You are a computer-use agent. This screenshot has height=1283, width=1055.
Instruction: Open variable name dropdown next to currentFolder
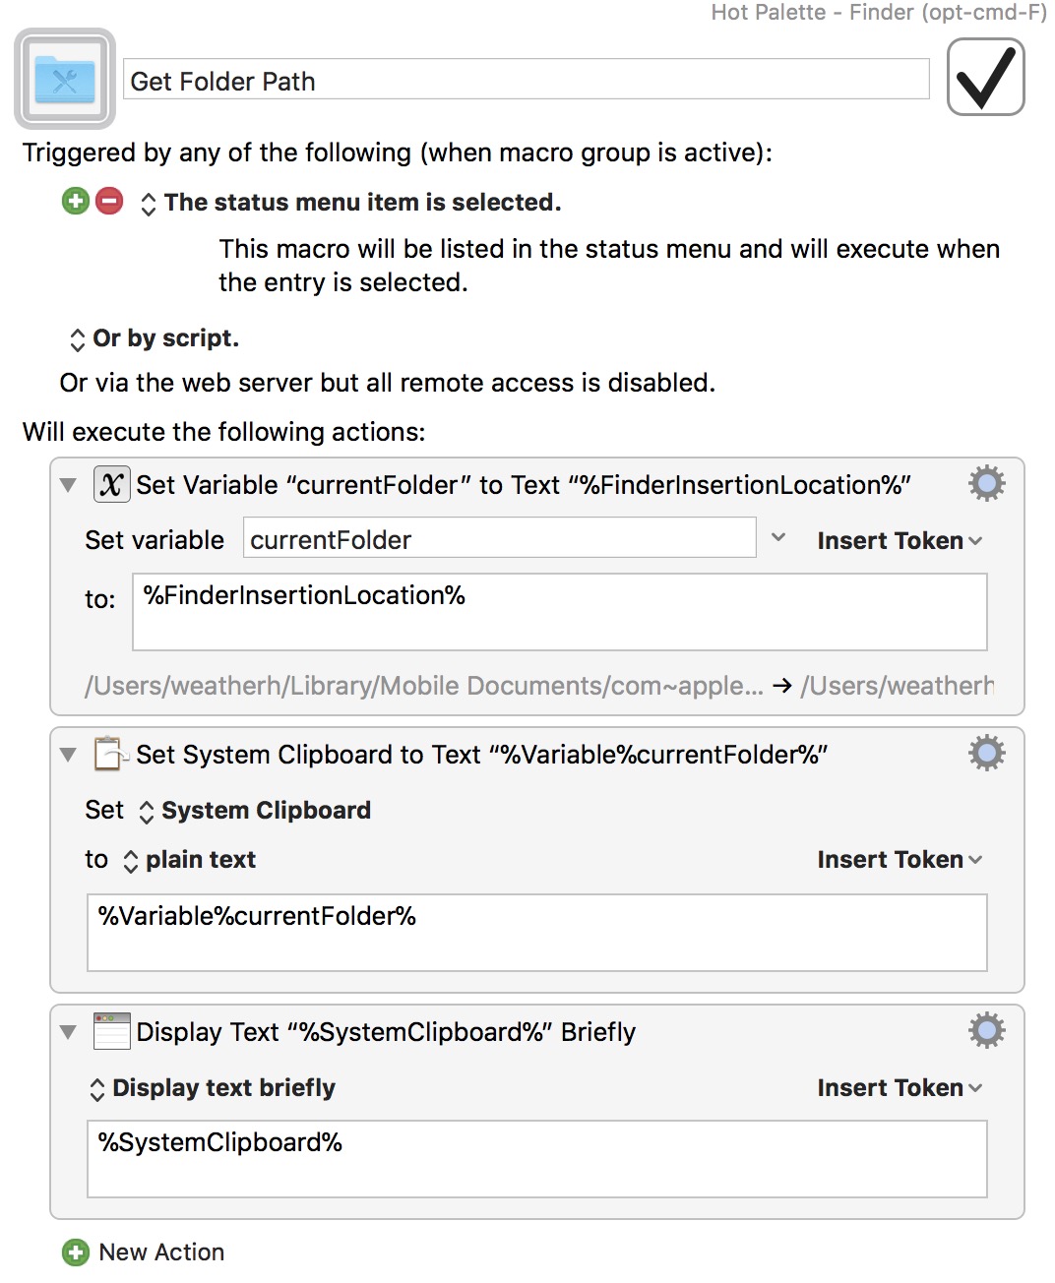[778, 538]
